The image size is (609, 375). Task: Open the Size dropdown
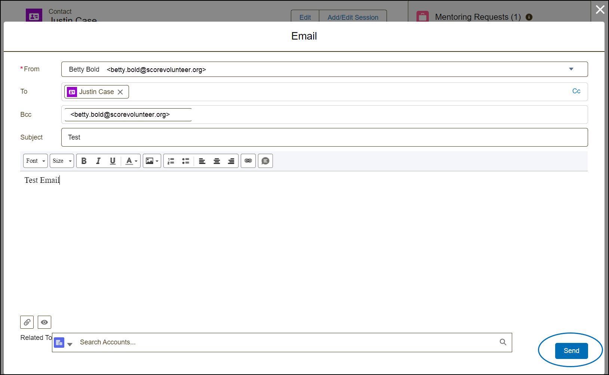point(62,161)
